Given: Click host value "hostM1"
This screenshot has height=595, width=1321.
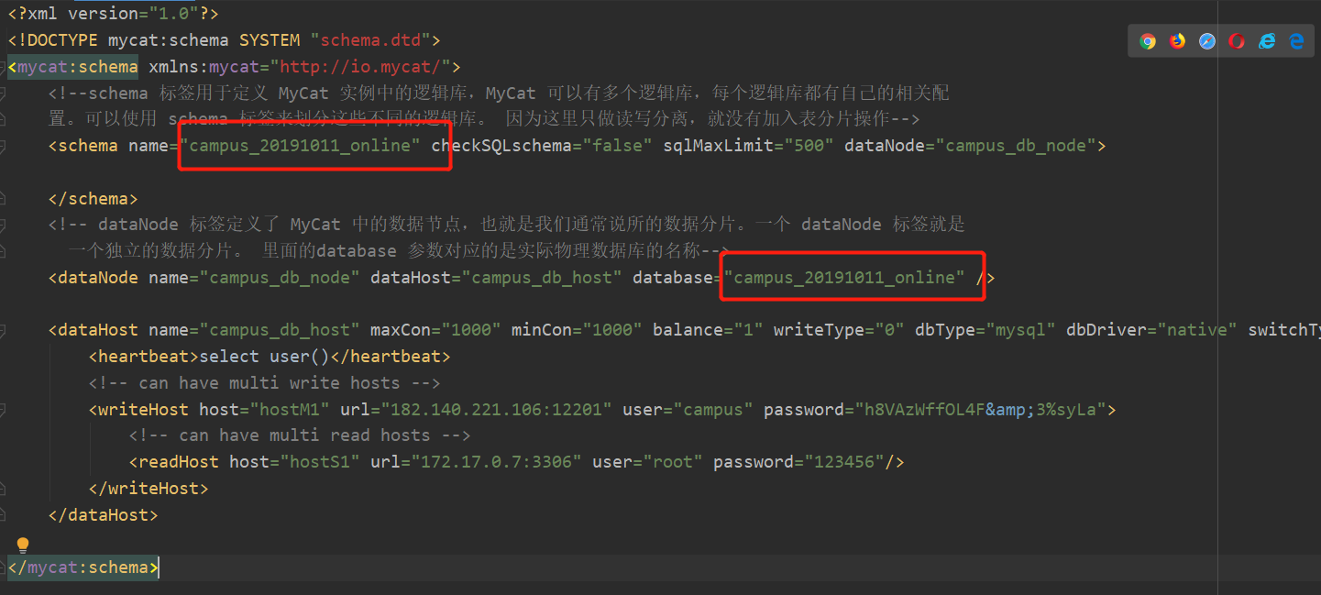Looking at the screenshot, I should pyautogui.click(x=290, y=410).
